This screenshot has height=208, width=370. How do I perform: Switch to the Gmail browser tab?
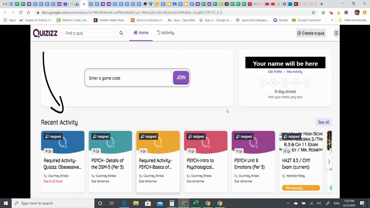pos(5,4)
